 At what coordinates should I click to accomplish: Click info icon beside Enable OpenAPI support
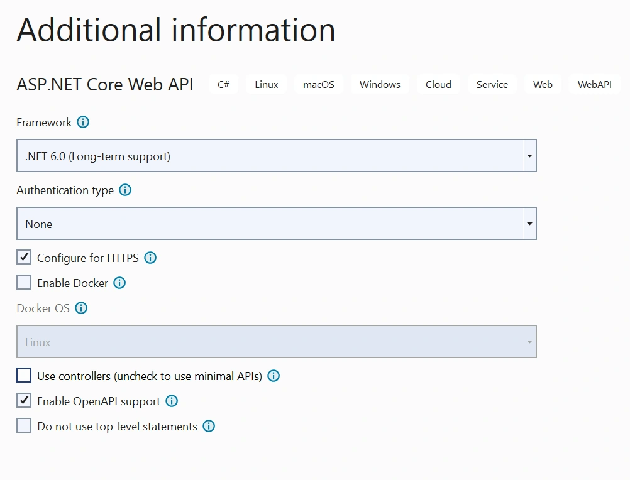point(172,401)
